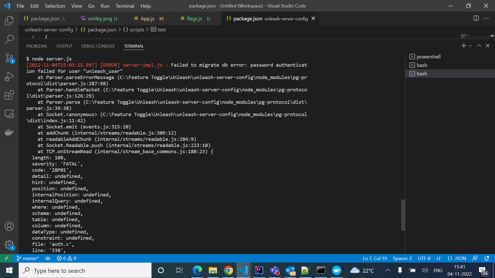Click the Accounts icon in activity bar
Viewport: 495px width, 278px height.
point(9,226)
